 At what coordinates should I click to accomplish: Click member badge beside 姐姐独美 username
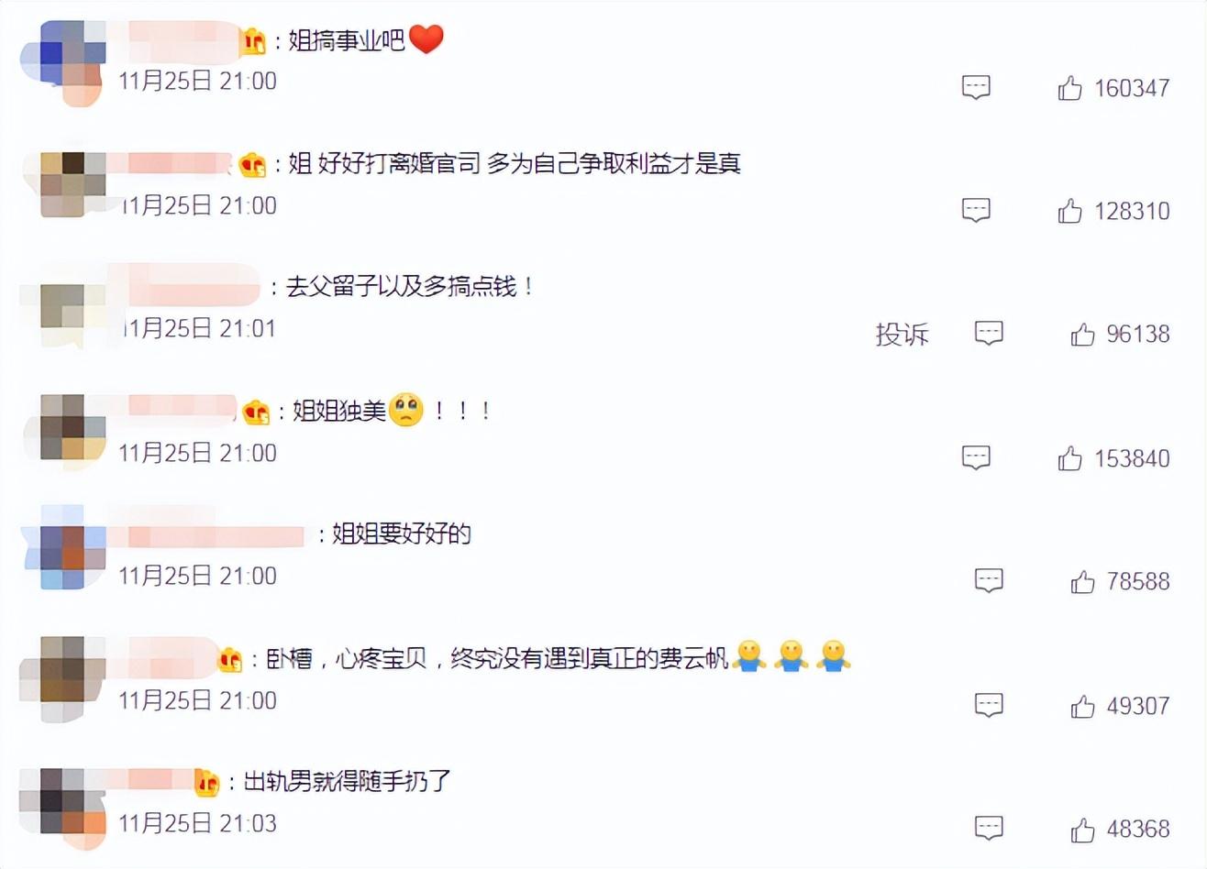pos(255,412)
